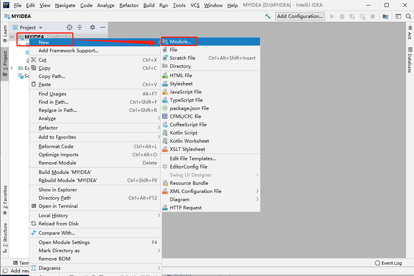
Task: Expand the External Libraries tree node
Action: (12, 68)
